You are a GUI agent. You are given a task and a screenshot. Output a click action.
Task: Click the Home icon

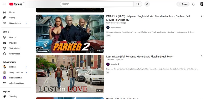(4, 12)
